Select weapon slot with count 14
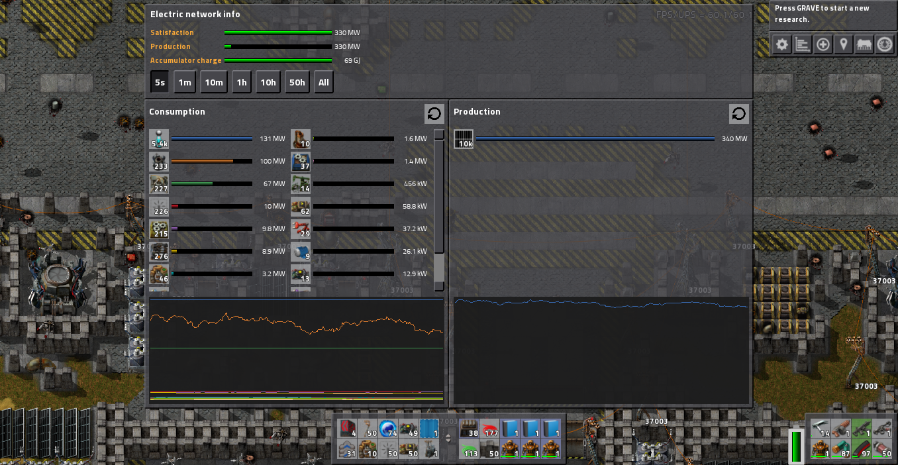Image resolution: width=898 pixels, height=465 pixels. pyautogui.click(x=821, y=429)
